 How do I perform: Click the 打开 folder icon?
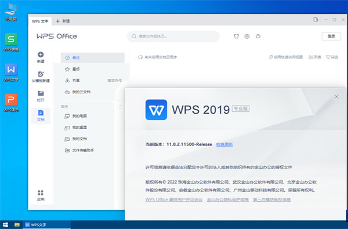tap(41, 96)
